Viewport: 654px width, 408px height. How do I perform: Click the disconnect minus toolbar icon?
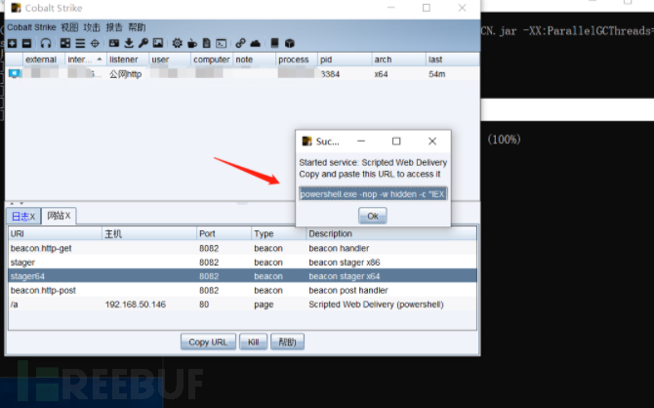point(26,43)
